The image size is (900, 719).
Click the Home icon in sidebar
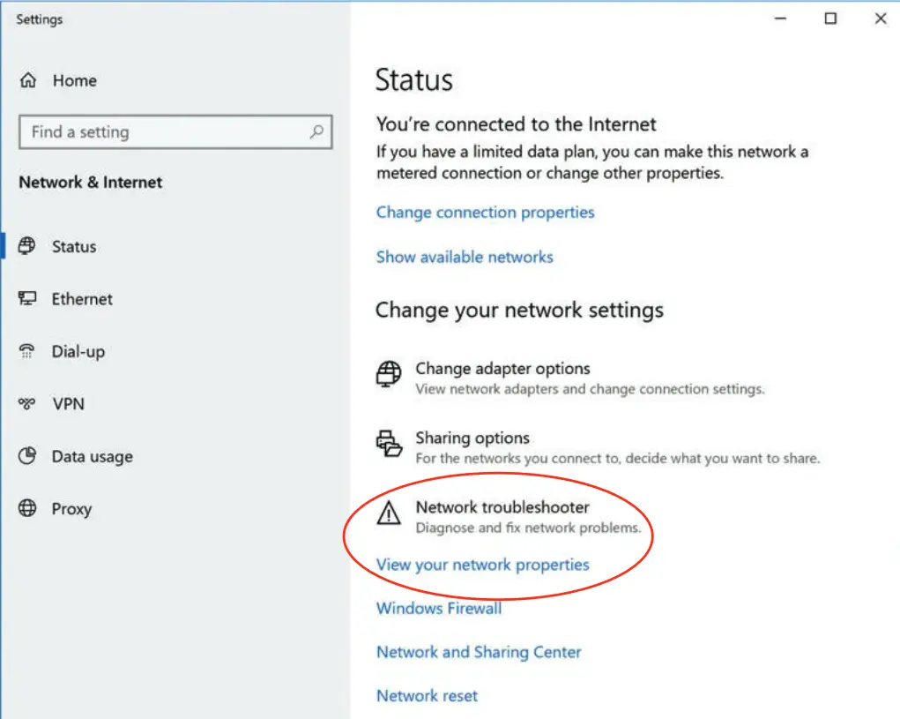(28, 80)
